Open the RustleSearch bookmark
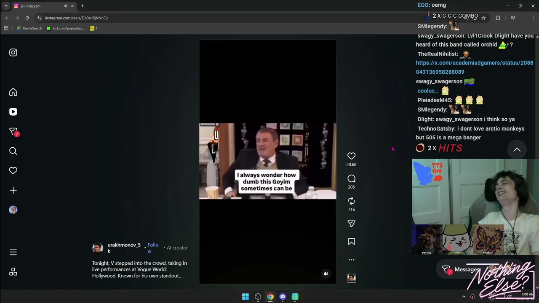 [x=29, y=28]
